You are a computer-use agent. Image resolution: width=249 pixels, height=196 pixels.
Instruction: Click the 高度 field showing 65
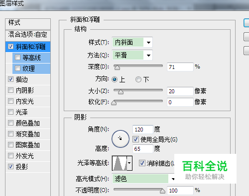pos(143,149)
